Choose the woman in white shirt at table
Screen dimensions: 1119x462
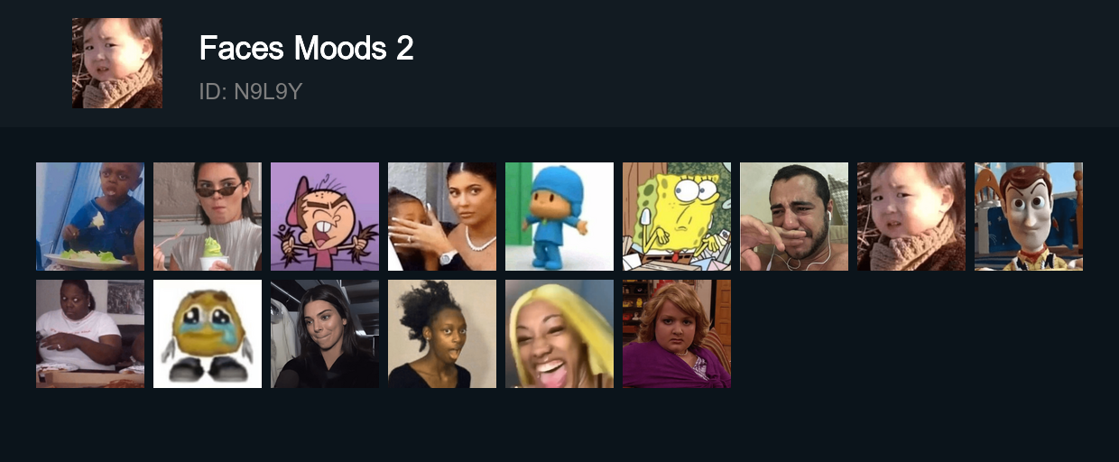(x=90, y=334)
